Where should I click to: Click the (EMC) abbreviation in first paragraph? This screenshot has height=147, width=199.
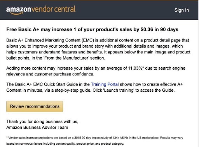click(x=88, y=40)
